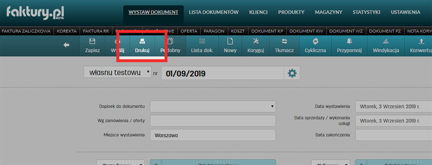
Task: Choose Dokument KW type
Action: point(306,31)
